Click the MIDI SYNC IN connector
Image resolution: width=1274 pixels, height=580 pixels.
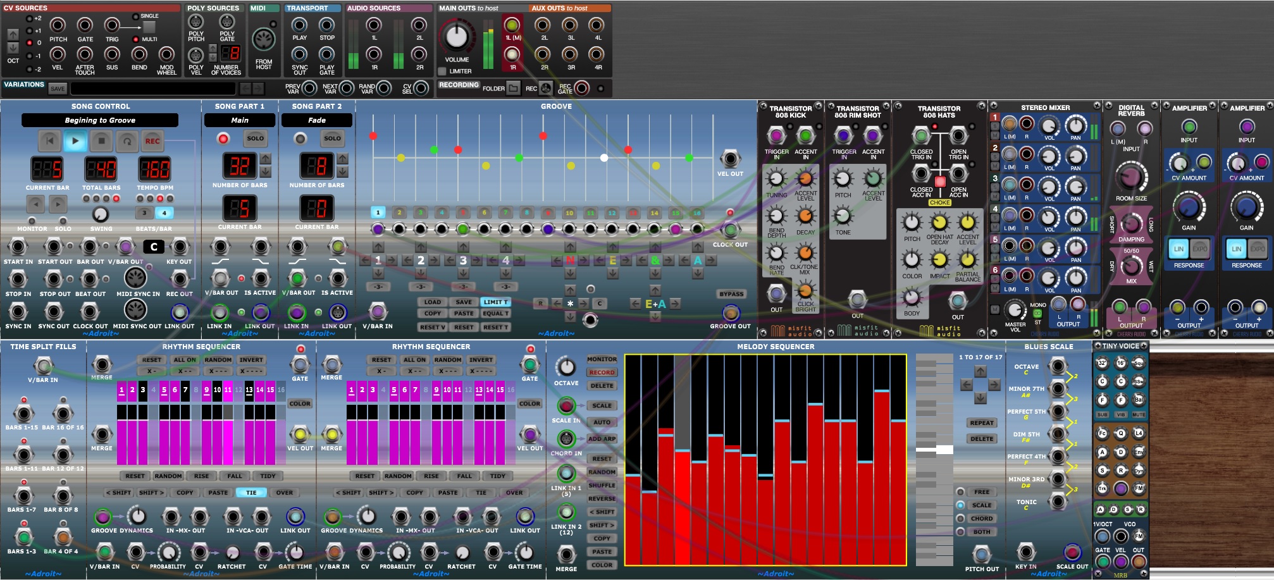[135, 278]
